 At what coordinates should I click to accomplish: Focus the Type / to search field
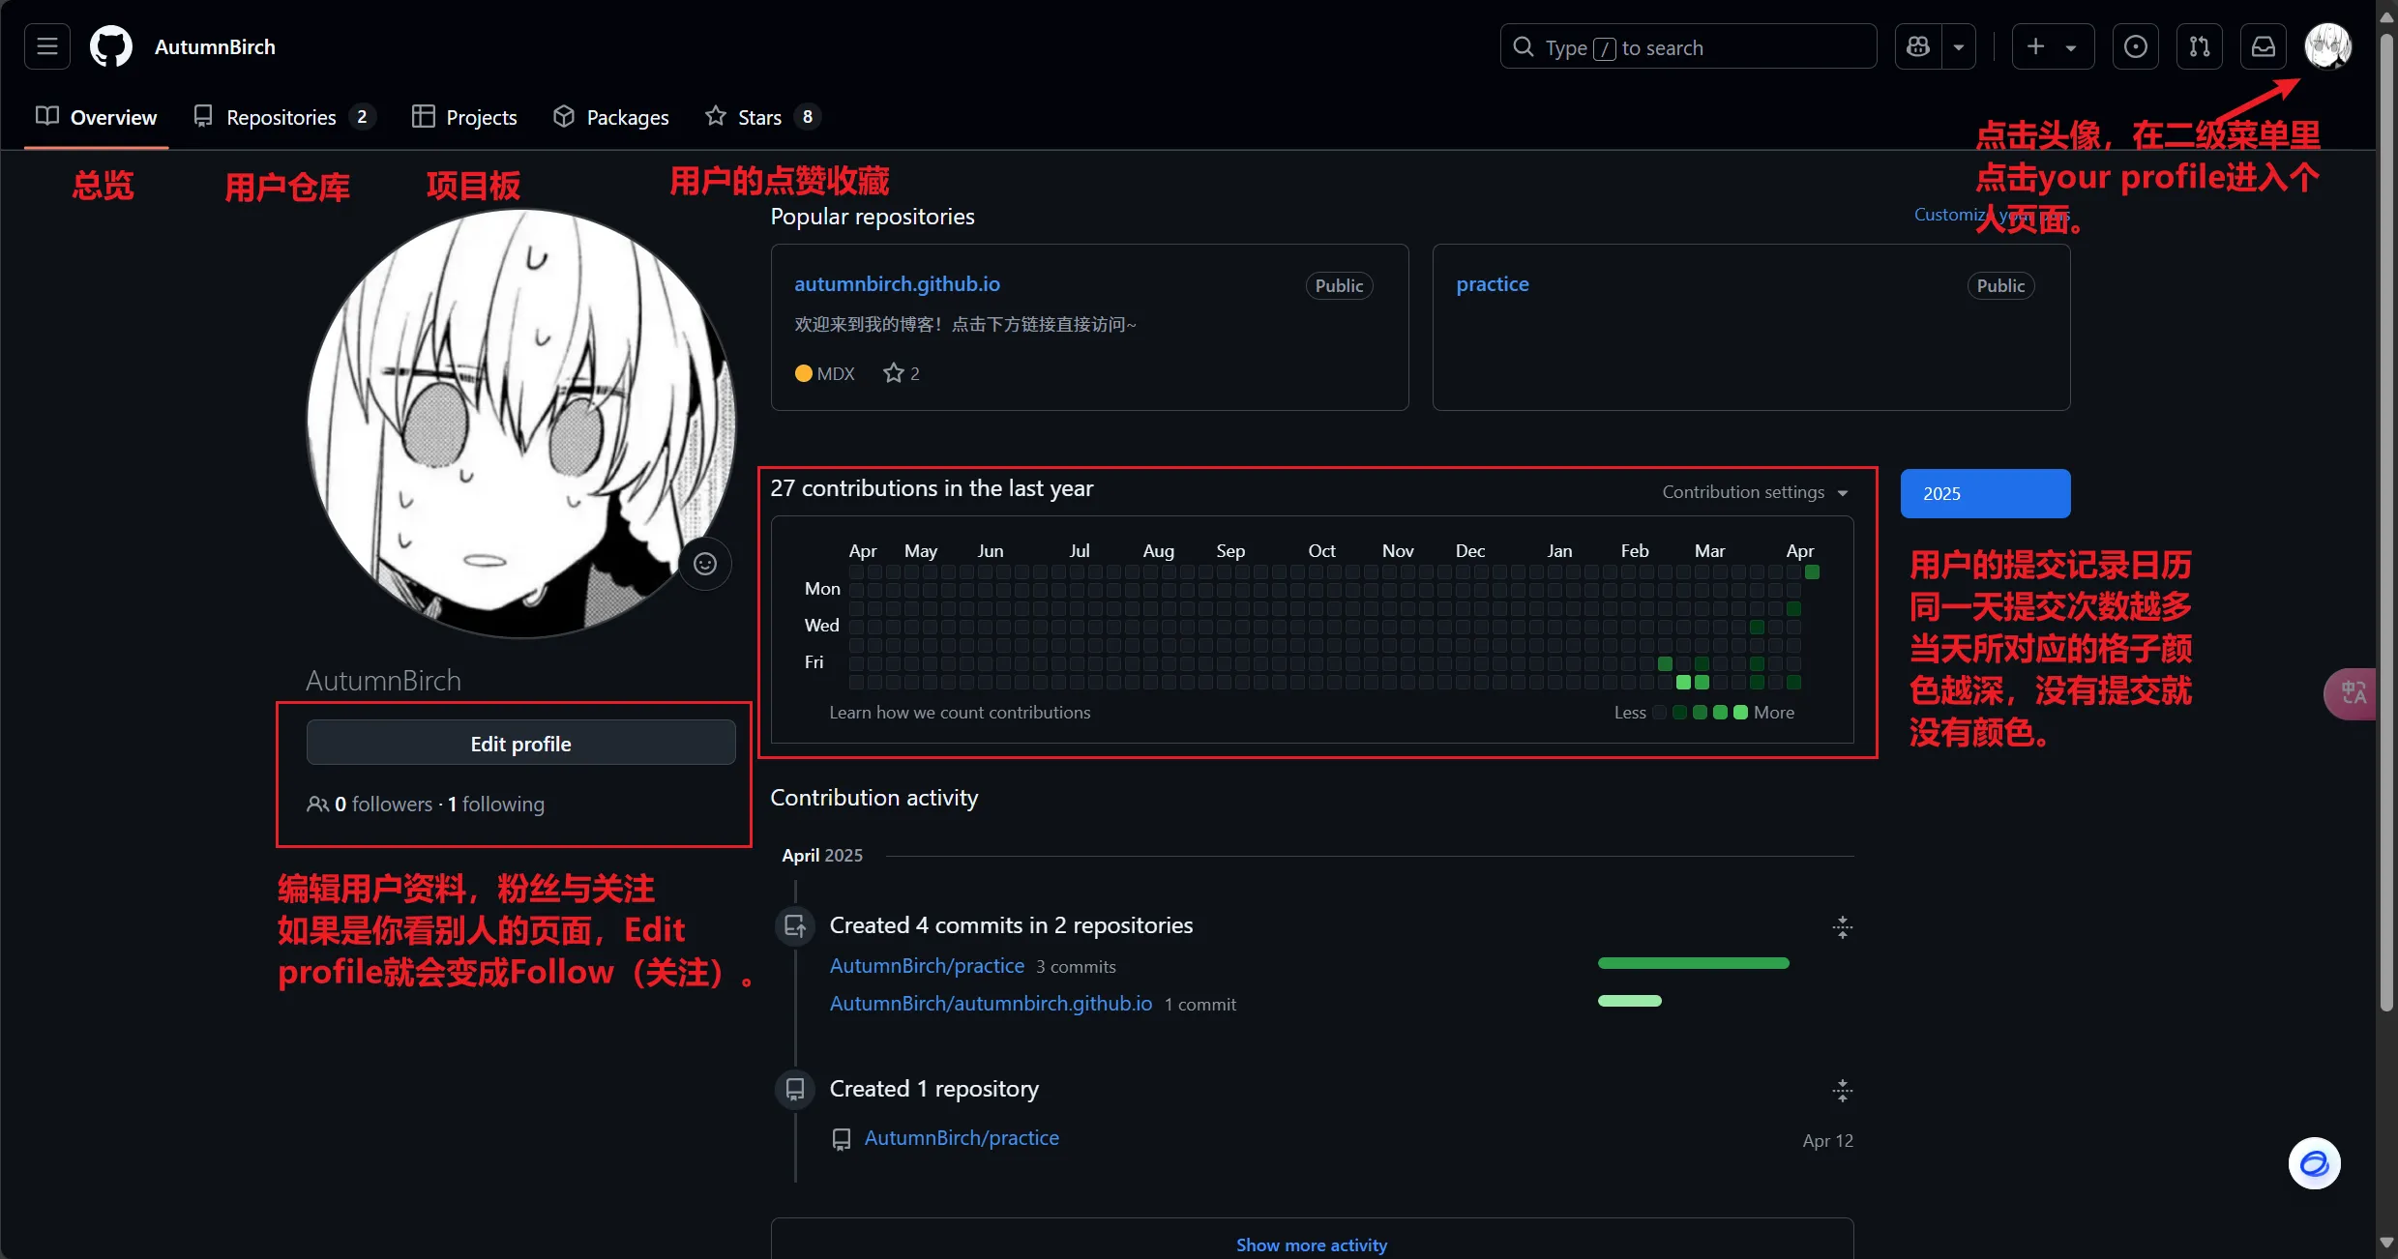pos(1688,46)
